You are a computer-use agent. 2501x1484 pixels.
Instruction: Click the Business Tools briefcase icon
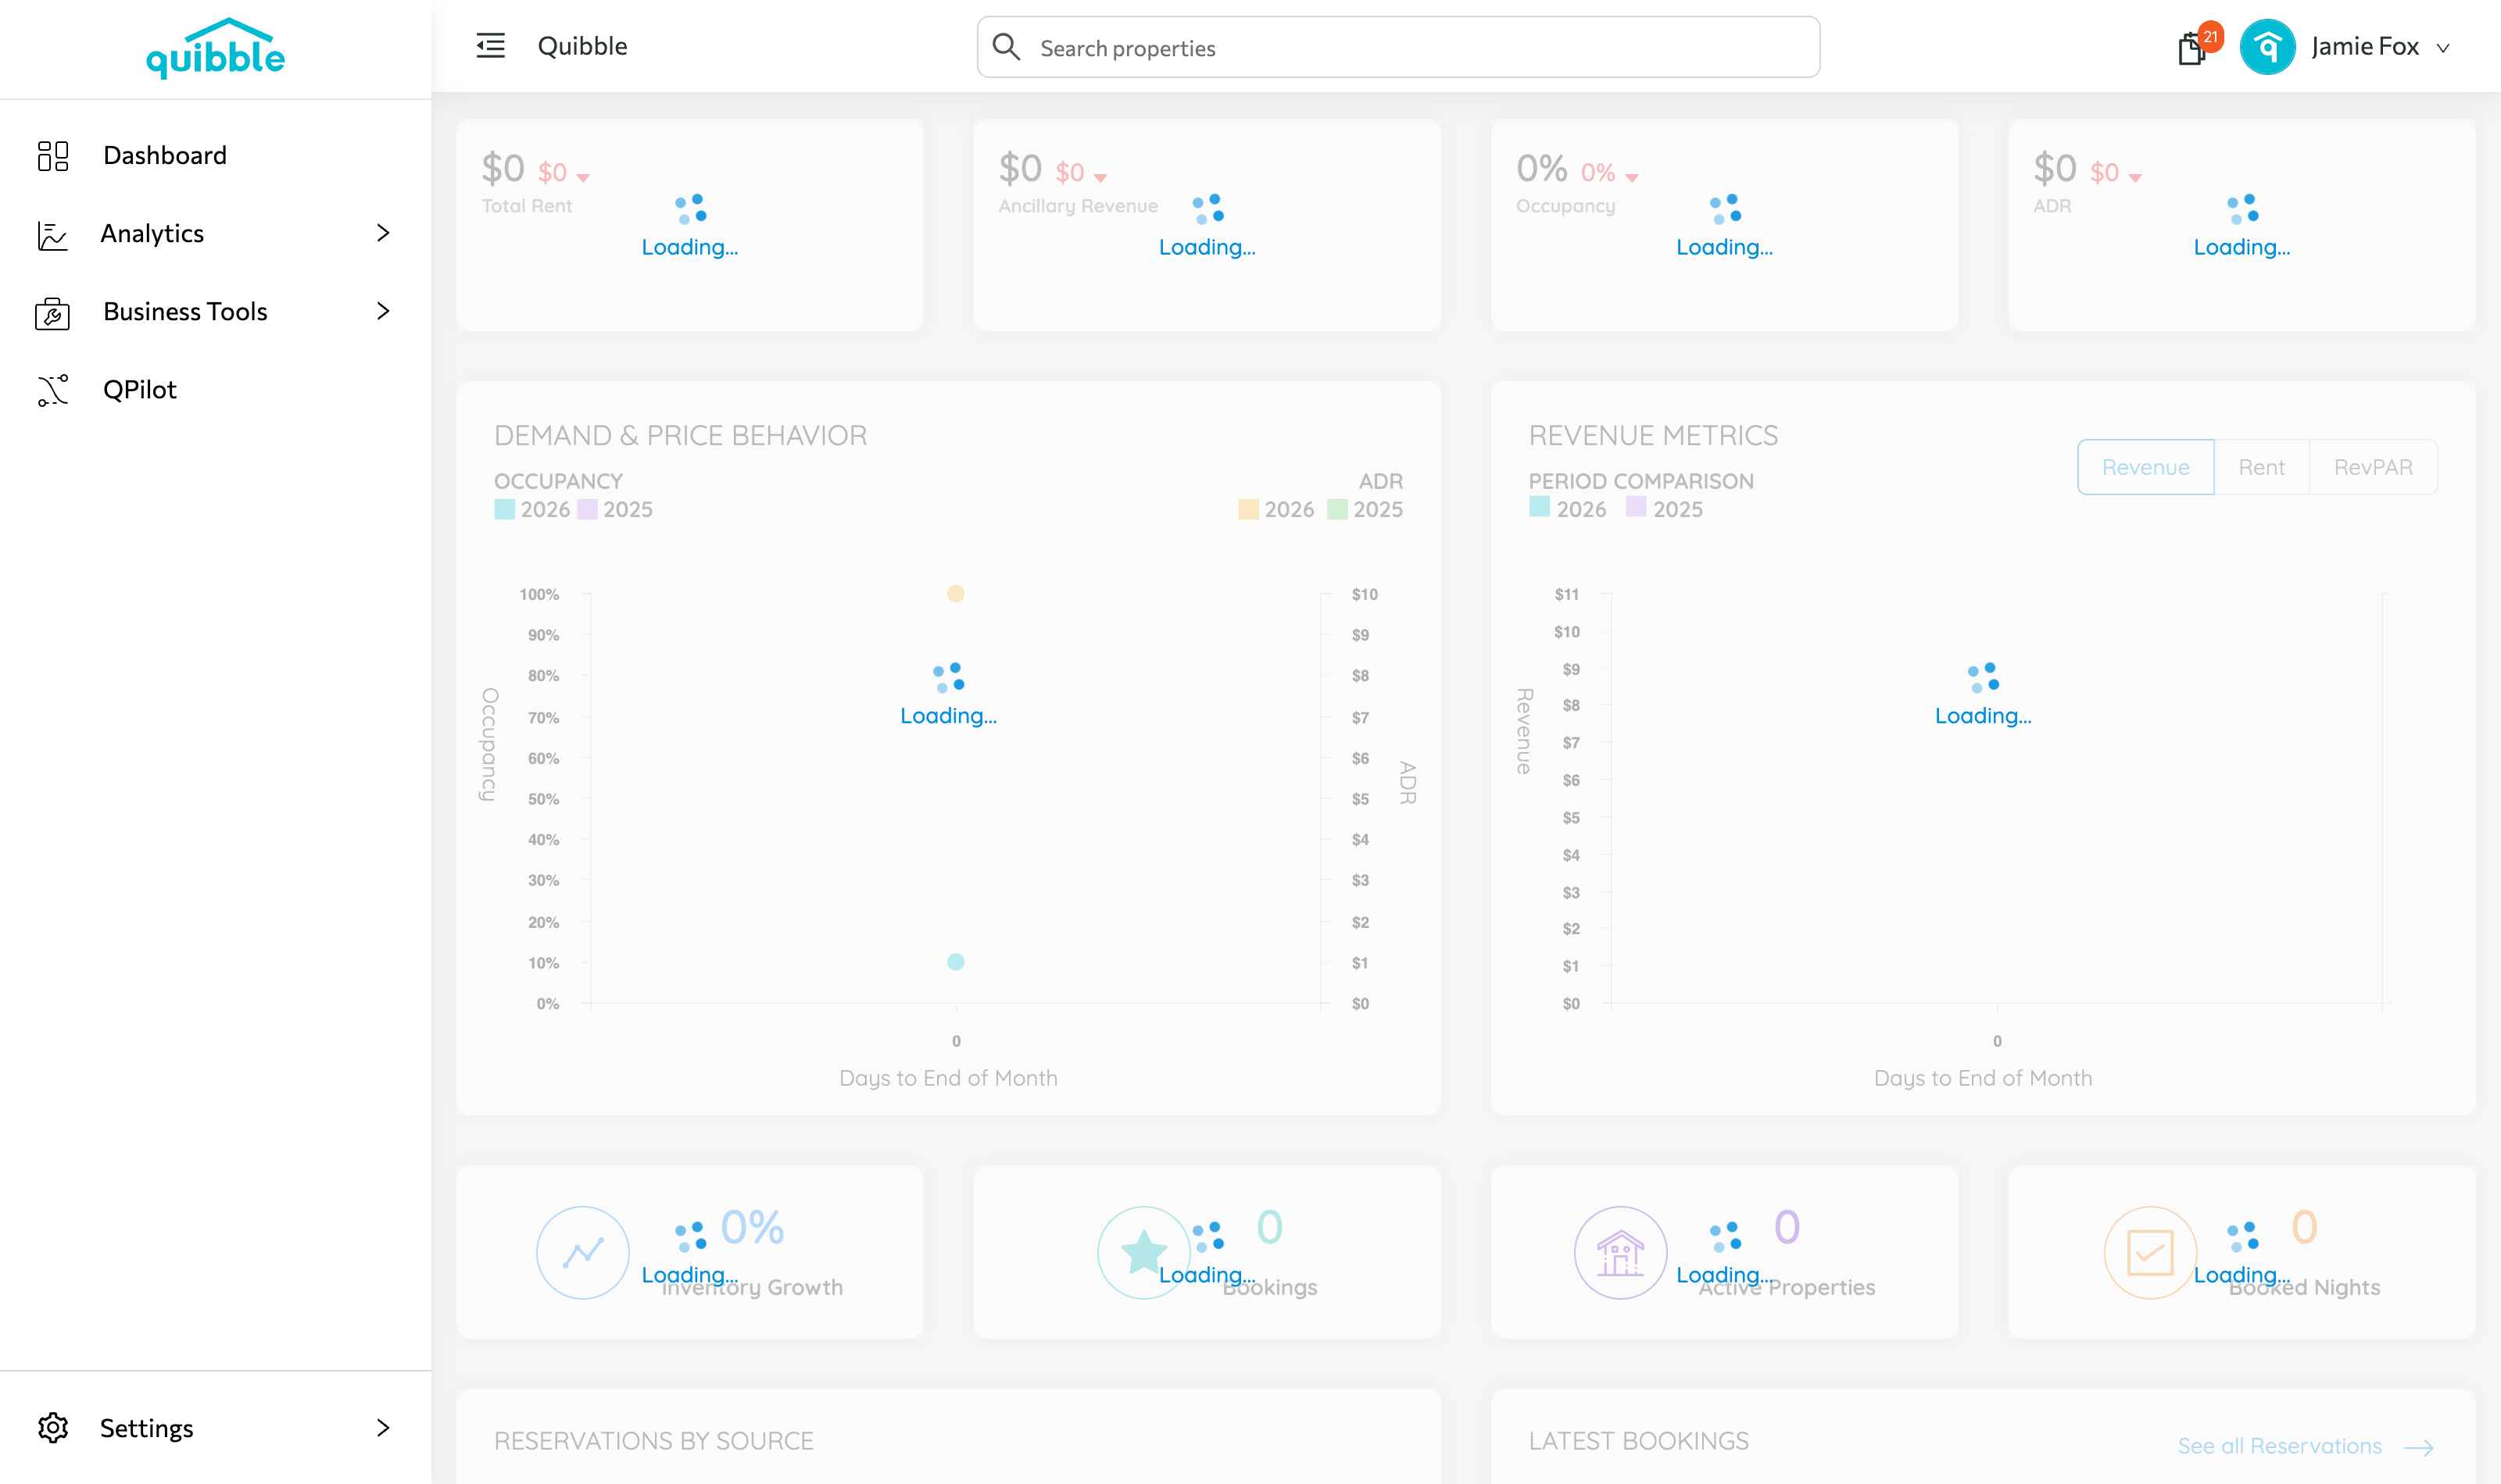pos(52,313)
